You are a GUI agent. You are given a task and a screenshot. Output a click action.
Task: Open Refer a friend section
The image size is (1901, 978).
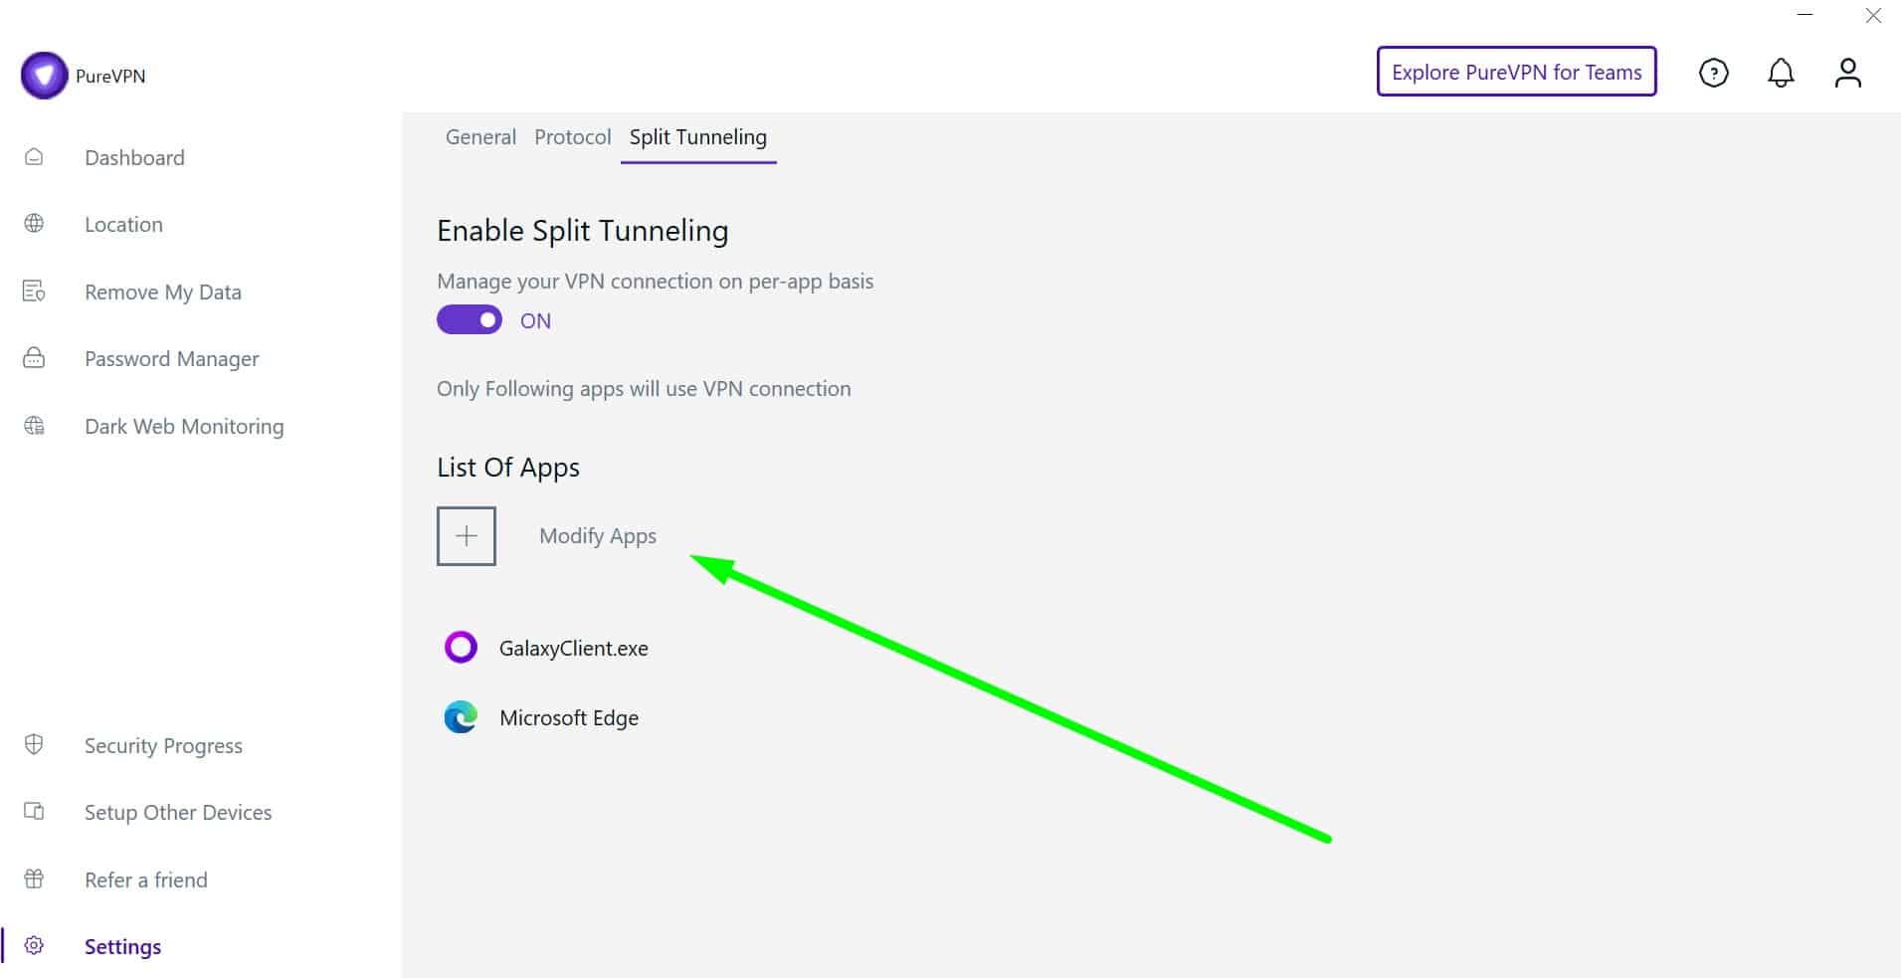146,880
